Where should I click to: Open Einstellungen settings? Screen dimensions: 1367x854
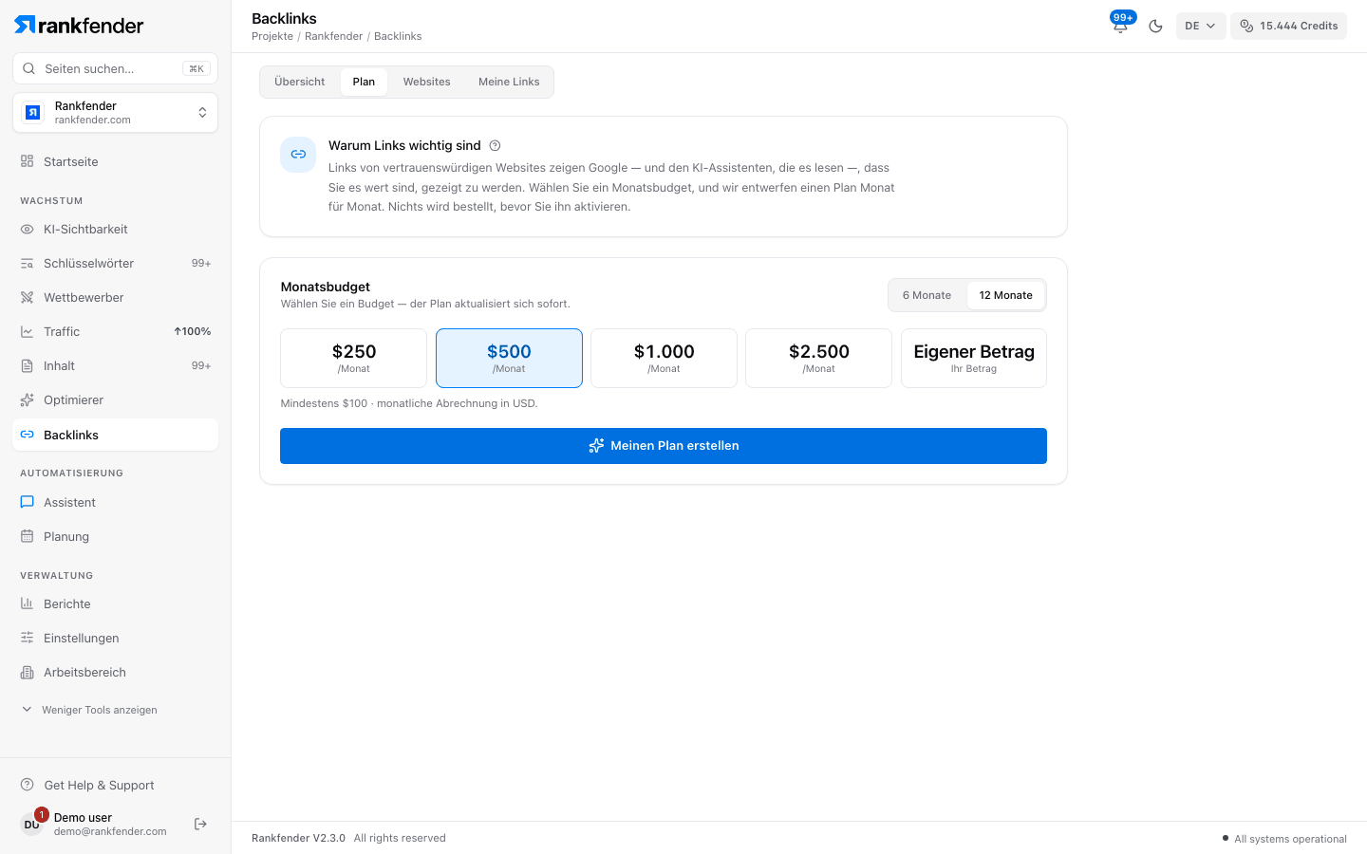pos(115,638)
